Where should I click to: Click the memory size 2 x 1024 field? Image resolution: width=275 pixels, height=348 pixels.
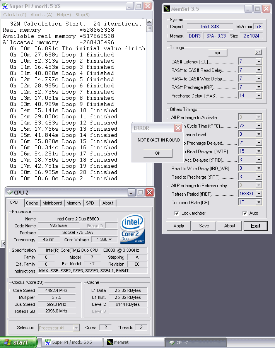pos(251,36)
